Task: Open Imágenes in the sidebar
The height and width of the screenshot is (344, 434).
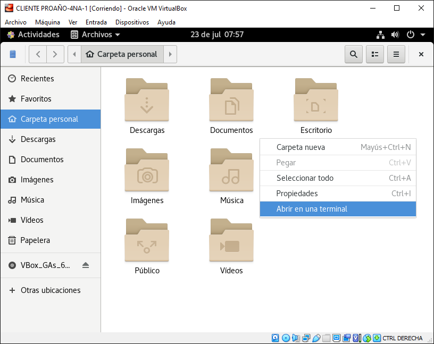Action: (x=51, y=180)
